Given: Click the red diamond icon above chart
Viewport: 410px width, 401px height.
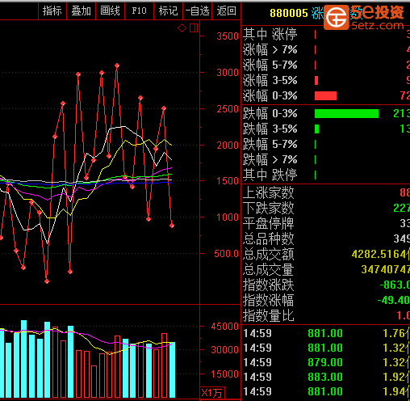Looking at the screenshot, I should [x=182, y=27].
